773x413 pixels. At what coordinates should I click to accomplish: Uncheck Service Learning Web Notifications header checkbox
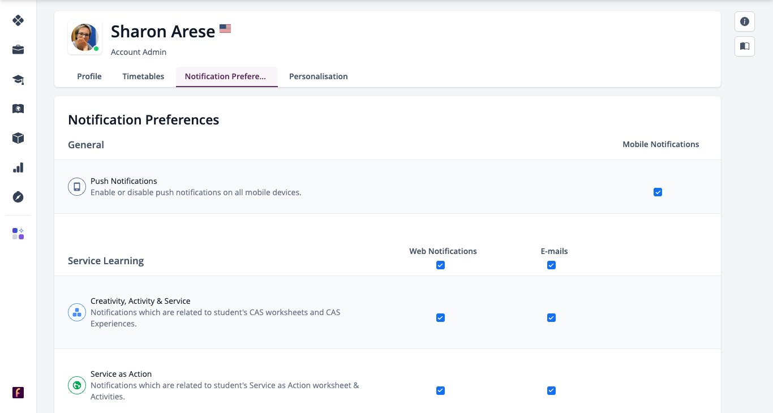pyautogui.click(x=440, y=265)
